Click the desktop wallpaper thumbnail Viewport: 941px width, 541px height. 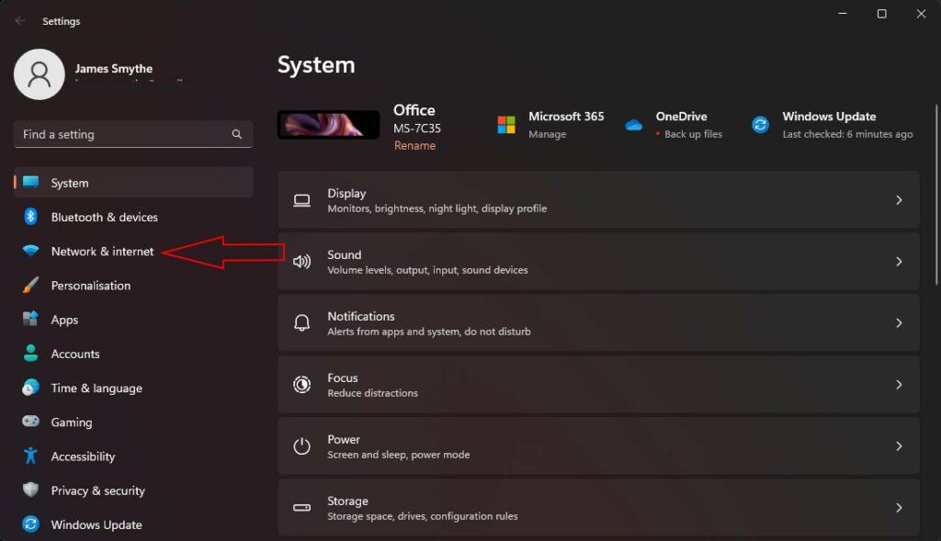(x=328, y=125)
